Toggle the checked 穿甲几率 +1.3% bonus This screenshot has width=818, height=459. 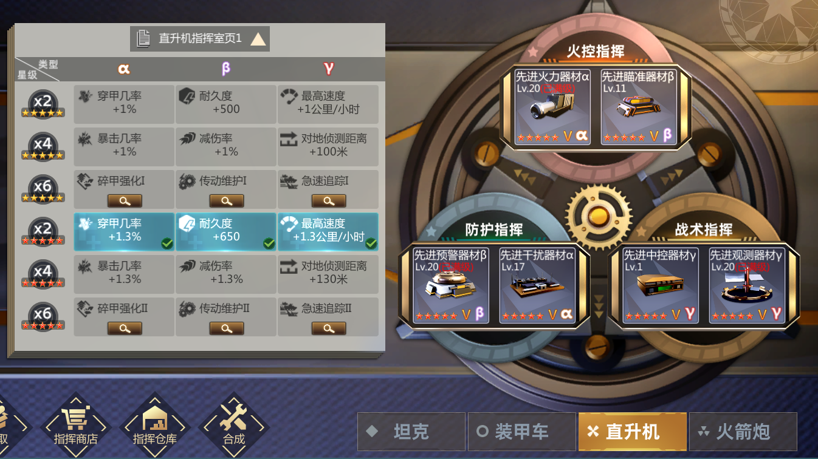click(125, 231)
